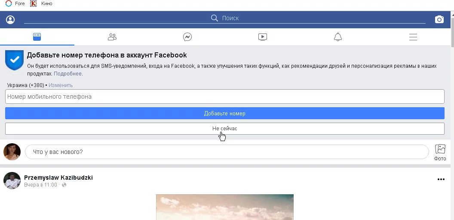Click Изменить to change country code
Viewport: 454px width, 220px height.
click(61, 85)
